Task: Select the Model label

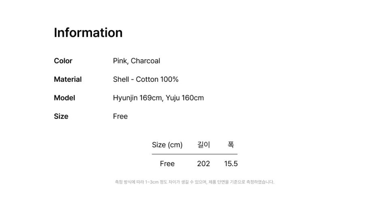Action: (x=64, y=98)
